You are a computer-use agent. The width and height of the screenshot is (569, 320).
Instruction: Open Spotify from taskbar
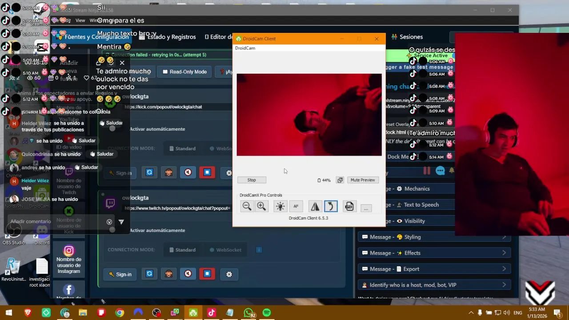coord(267,313)
